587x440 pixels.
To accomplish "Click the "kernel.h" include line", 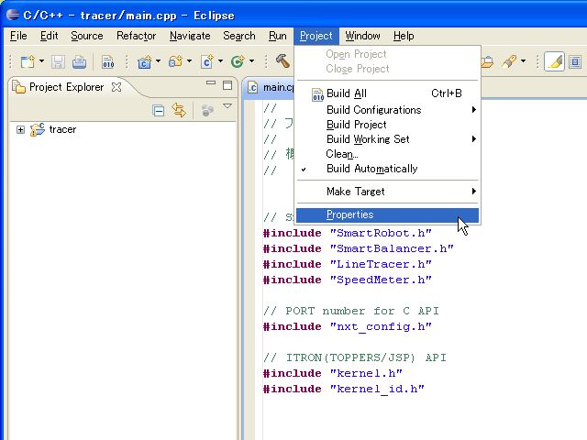I will click(x=333, y=373).
